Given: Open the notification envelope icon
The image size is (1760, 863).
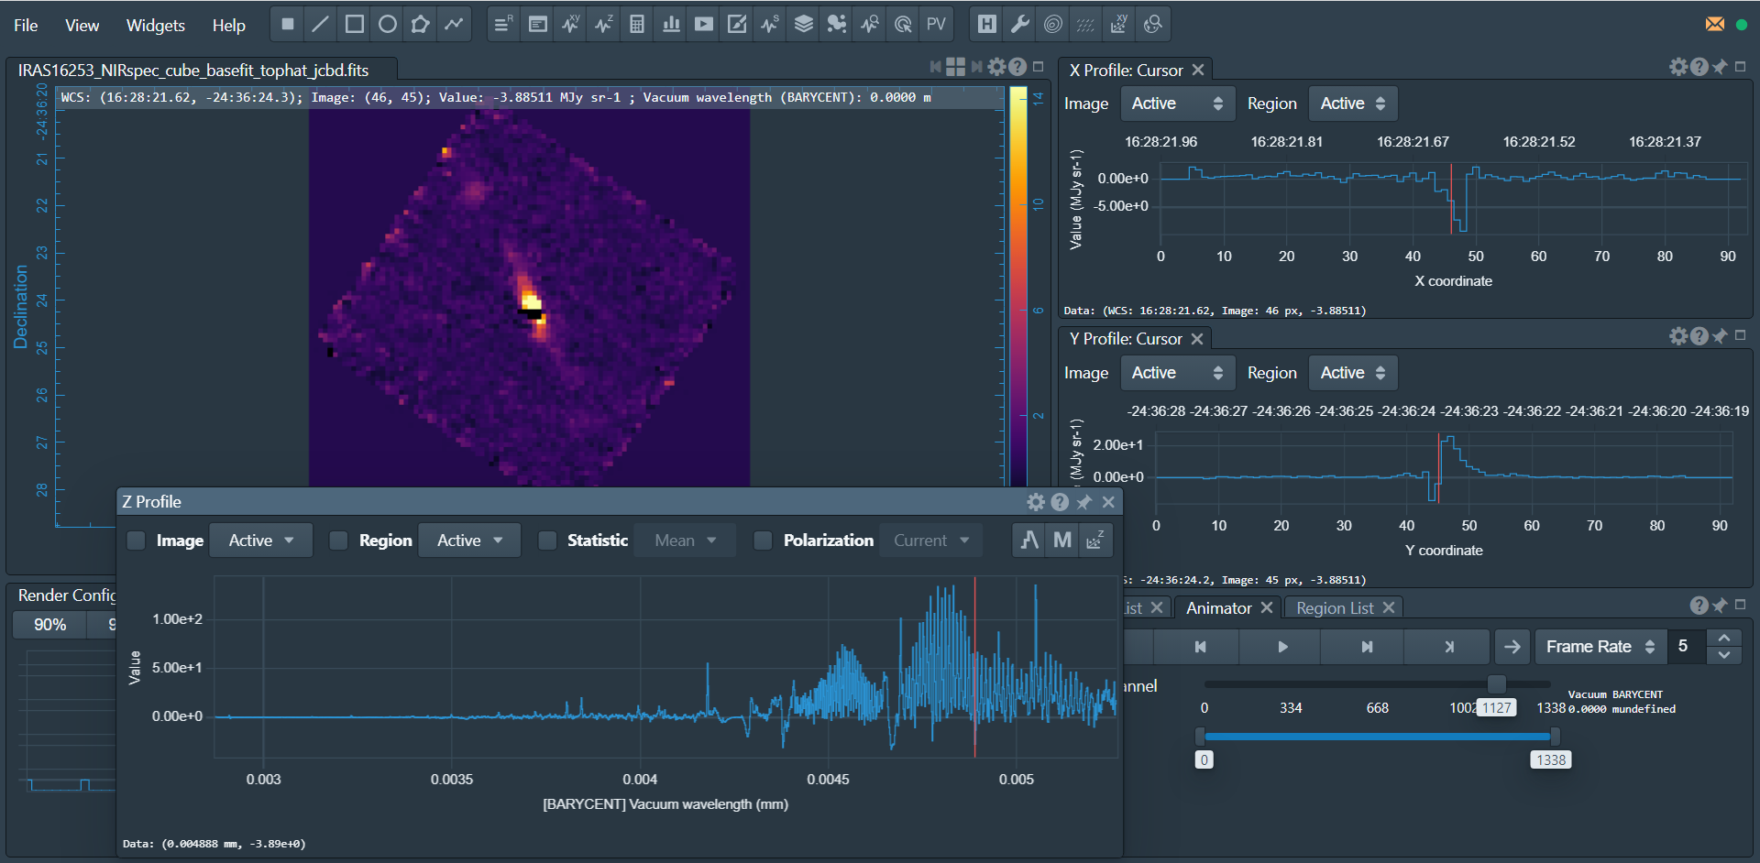Looking at the screenshot, I should click(x=1715, y=25).
